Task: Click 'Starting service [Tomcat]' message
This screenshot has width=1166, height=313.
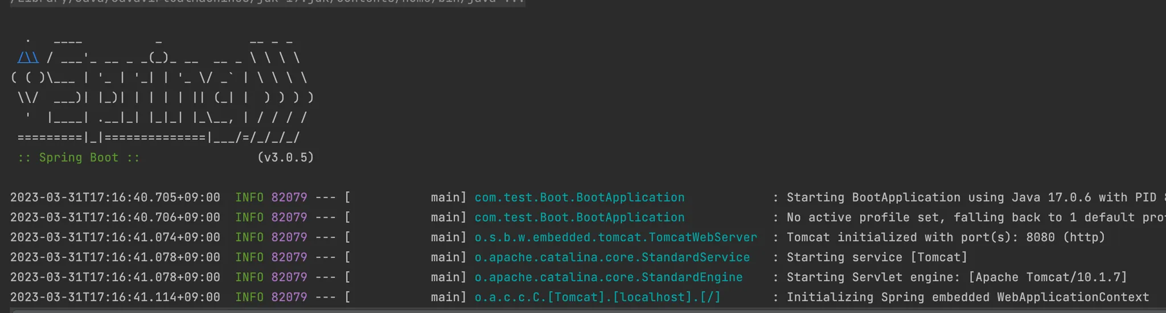Action: pyautogui.click(x=877, y=257)
